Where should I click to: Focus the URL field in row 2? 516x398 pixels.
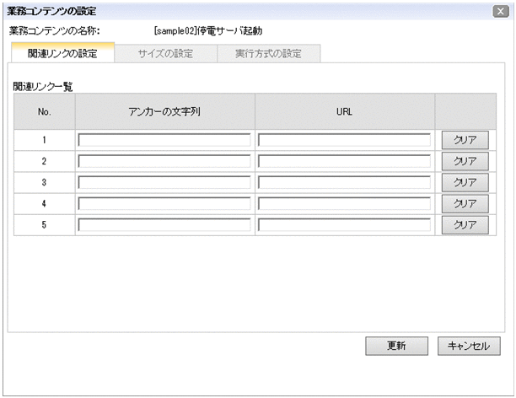click(344, 161)
